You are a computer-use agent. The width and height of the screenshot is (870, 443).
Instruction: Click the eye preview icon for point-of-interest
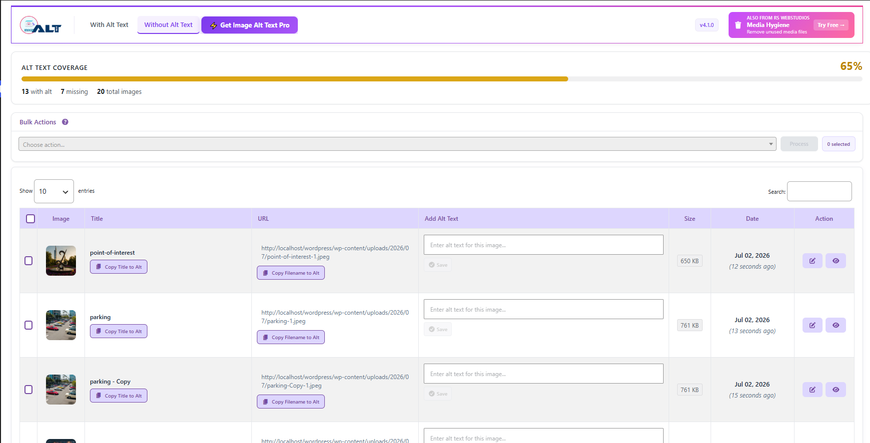point(836,261)
